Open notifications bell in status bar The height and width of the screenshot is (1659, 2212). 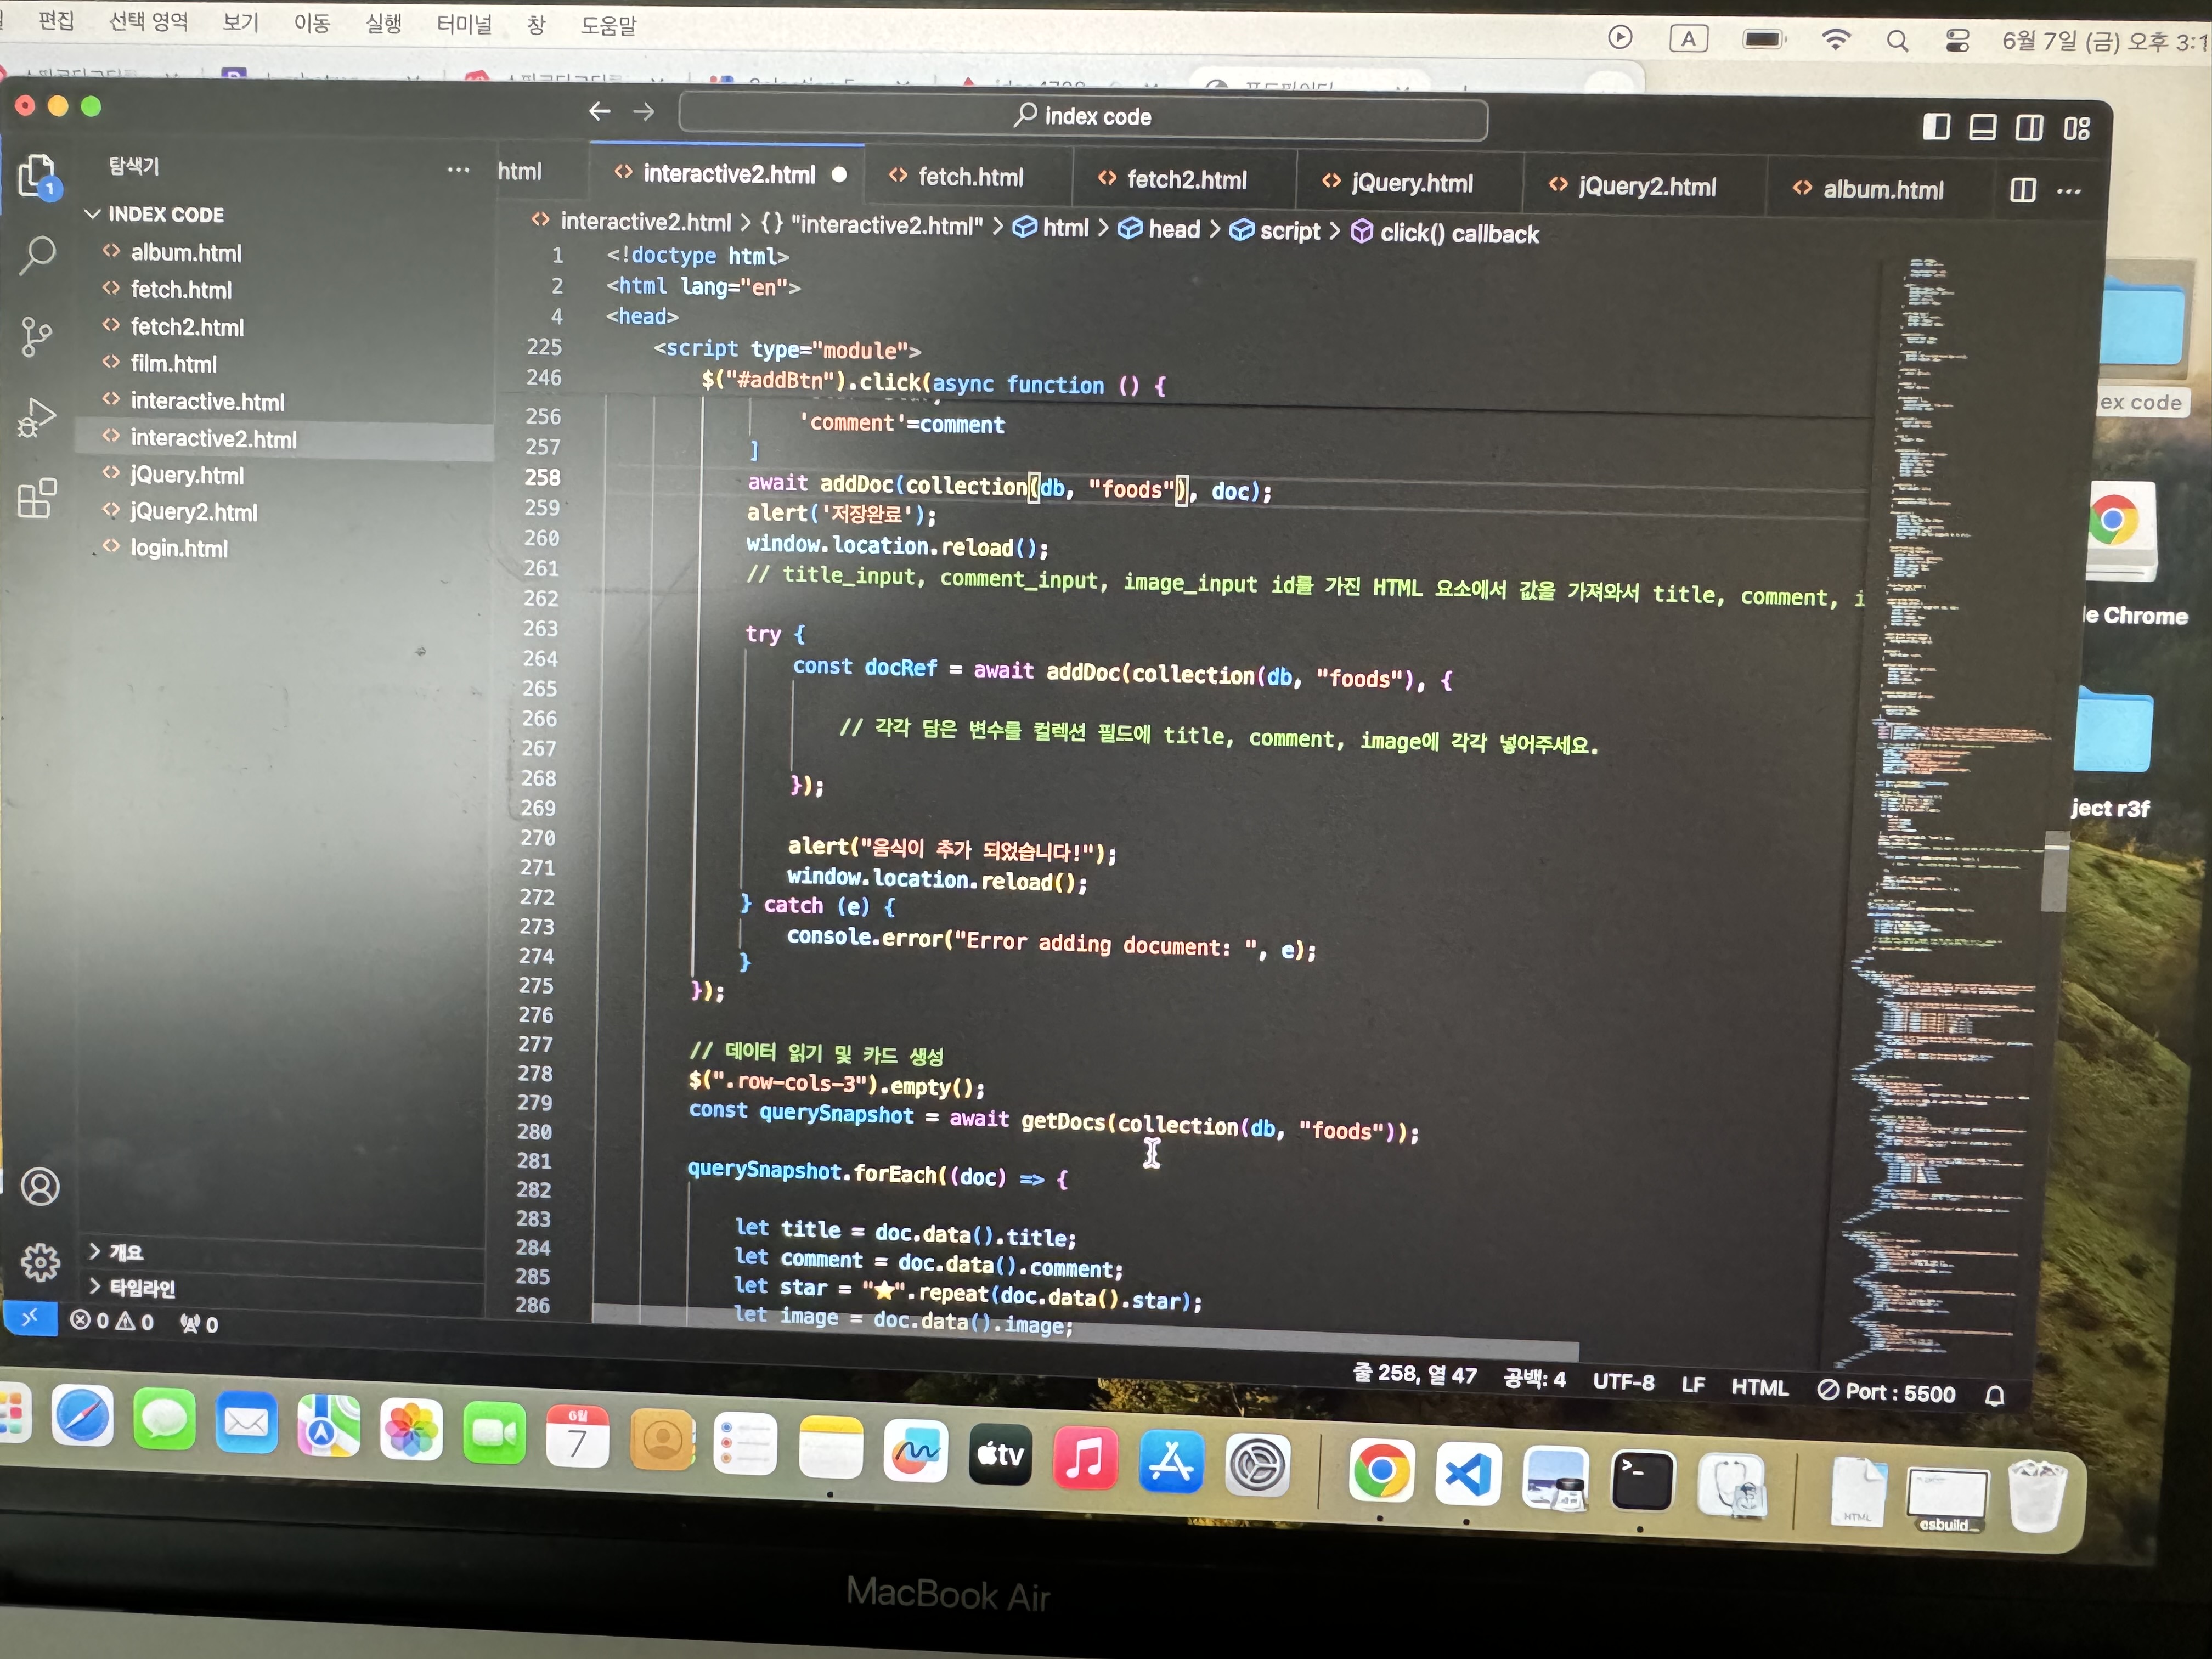1994,1395
